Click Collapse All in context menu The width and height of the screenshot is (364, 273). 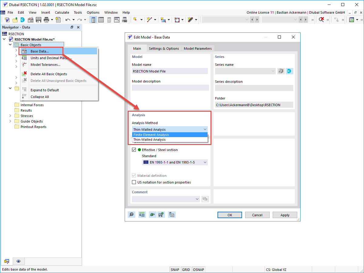(59, 97)
